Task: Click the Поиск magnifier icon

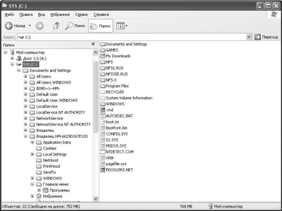Action: (x=69, y=26)
